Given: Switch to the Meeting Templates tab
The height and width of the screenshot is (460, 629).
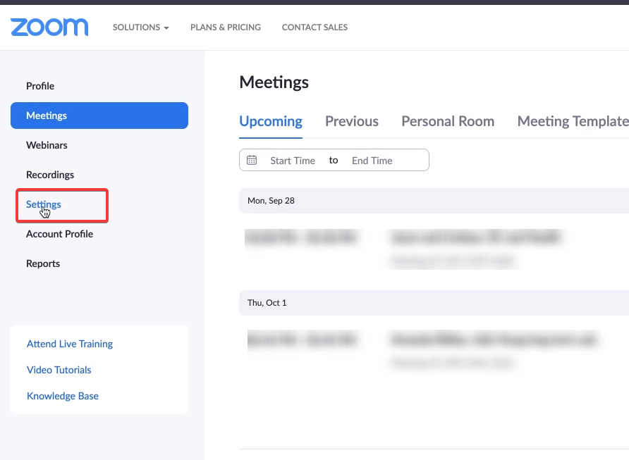Looking at the screenshot, I should click(573, 121).
